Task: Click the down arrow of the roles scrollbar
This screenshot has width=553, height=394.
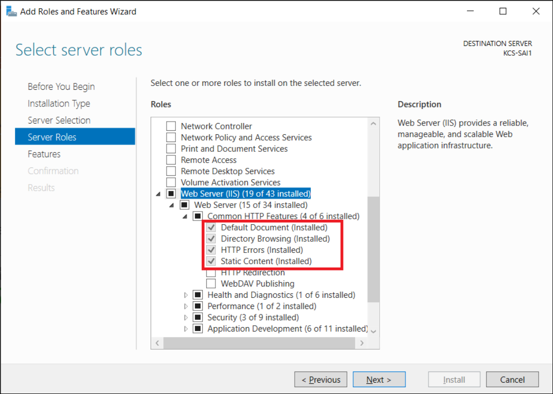Action: pos(374,332)
